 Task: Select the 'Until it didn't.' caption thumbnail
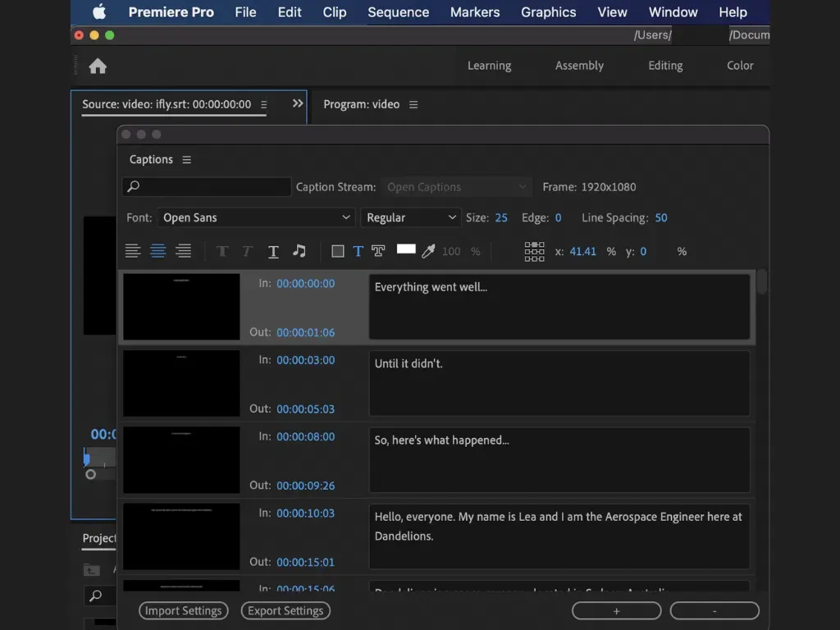181,384
